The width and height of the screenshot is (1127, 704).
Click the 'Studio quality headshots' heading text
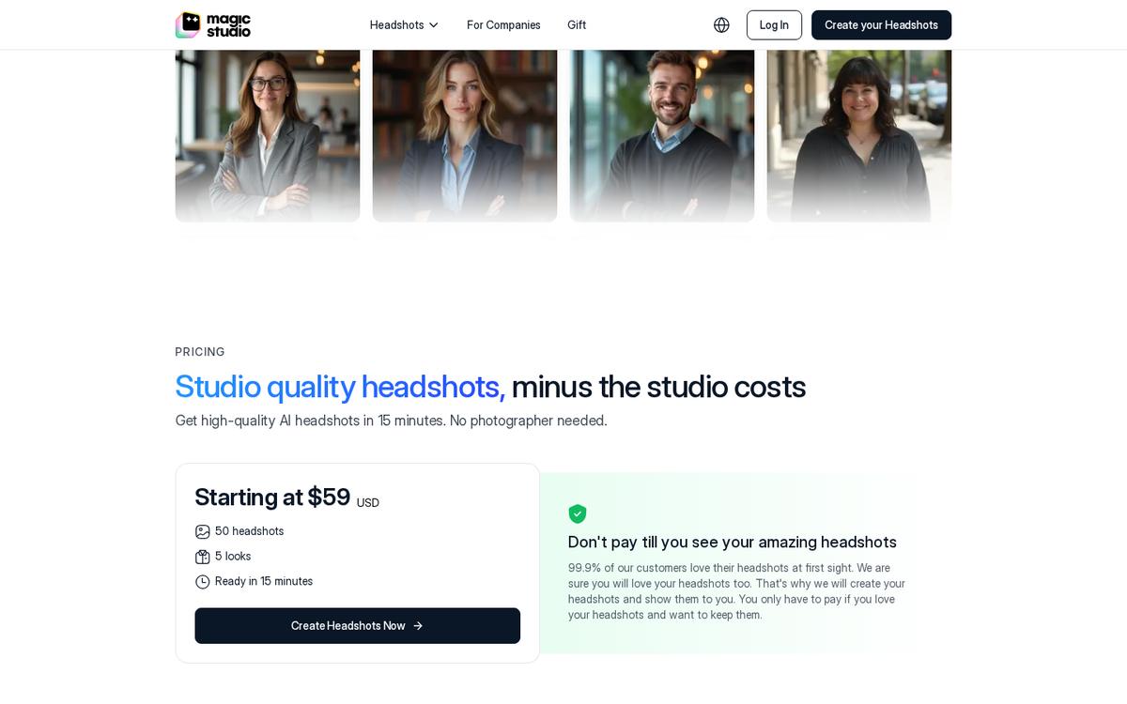(x=340, y=387)
